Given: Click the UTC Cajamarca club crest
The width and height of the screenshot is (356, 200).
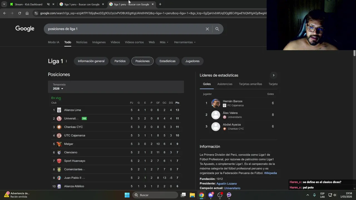Looking at the screenshot, I should click(59, 136).
